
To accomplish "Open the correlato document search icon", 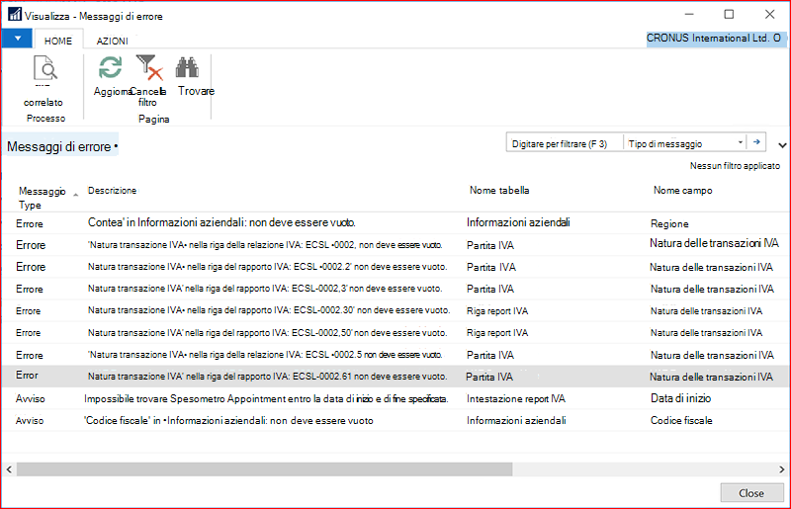I will coord(44,68).
